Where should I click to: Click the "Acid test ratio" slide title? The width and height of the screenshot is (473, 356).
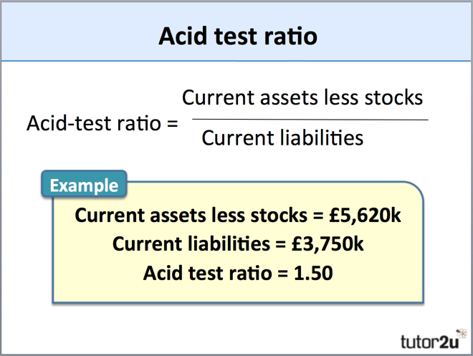pyautogui.click(x=237, y=36)
